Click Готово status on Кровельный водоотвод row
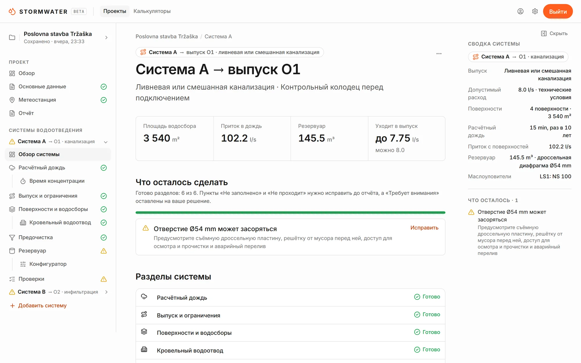The image size is (581, 363). click(427, 350)
